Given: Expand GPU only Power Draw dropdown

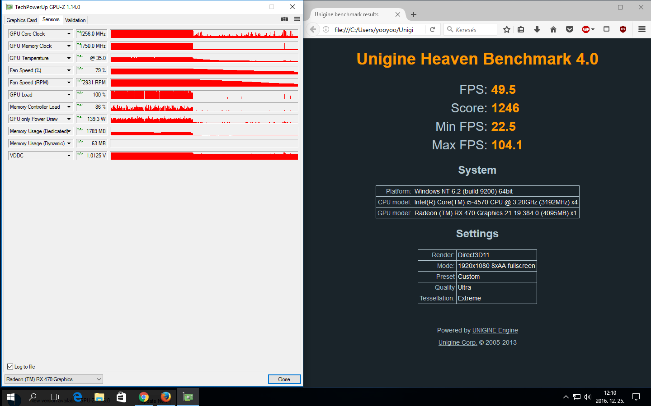Looking at the screenshot, I should tap(69, 119).
